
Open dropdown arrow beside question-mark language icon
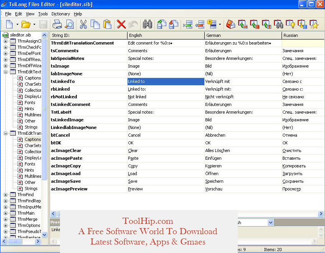pos(220,25)
